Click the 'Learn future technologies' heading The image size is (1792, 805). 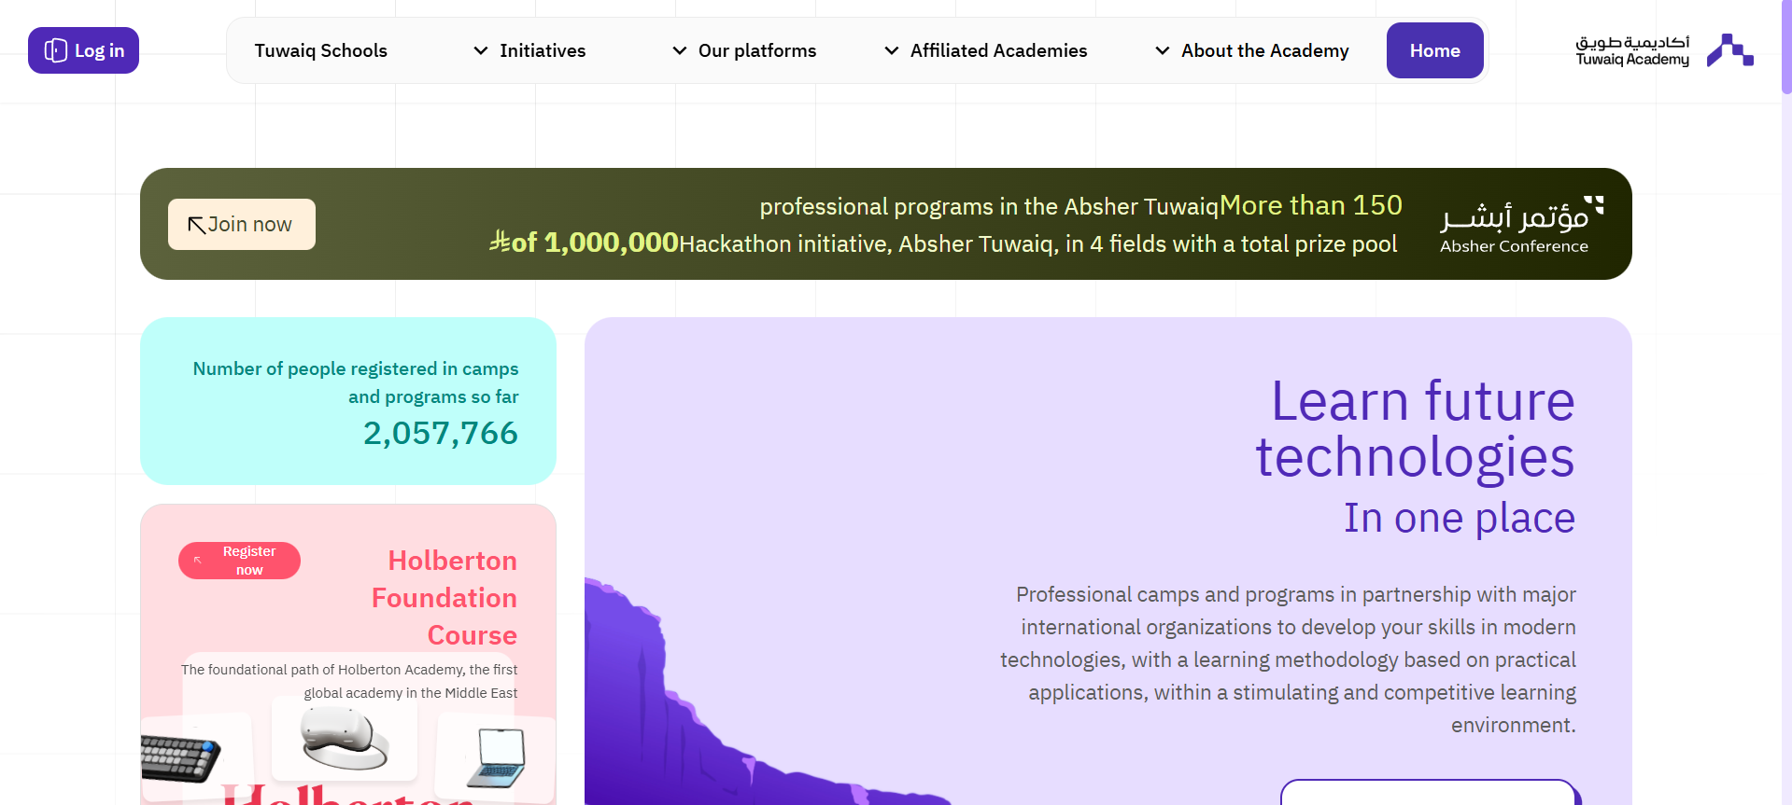pos(1415,428)
